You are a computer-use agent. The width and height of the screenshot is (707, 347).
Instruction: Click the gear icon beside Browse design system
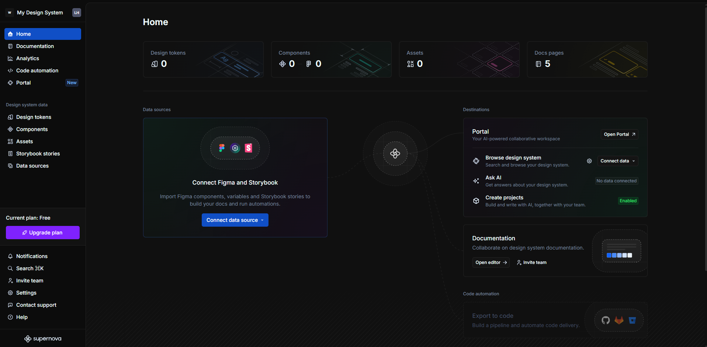click(x=589, y=161)
